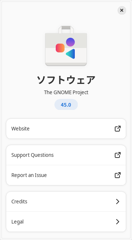
Task: Click the grey upper band of the bag
Action: pos(66,41)
